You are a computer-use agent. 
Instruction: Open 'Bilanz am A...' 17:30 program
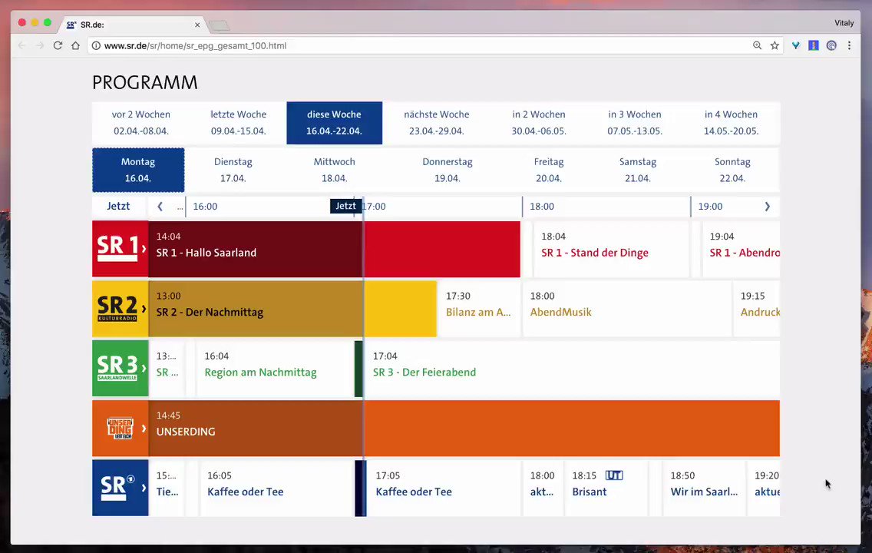(x=479, y=309)
